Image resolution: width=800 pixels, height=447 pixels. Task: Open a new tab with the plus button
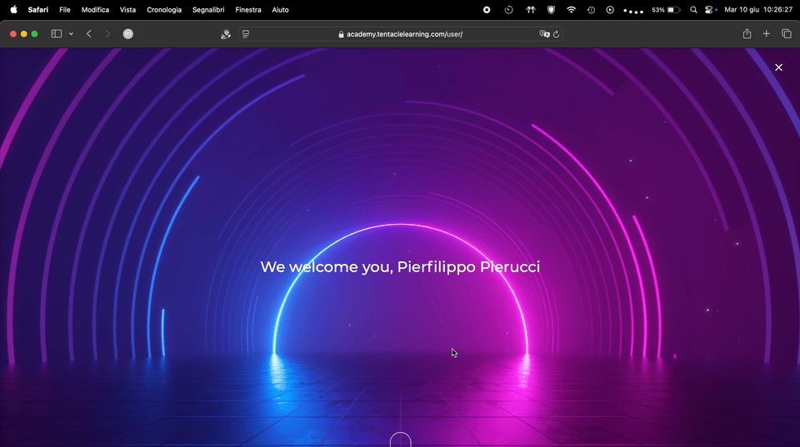point(767,34)
